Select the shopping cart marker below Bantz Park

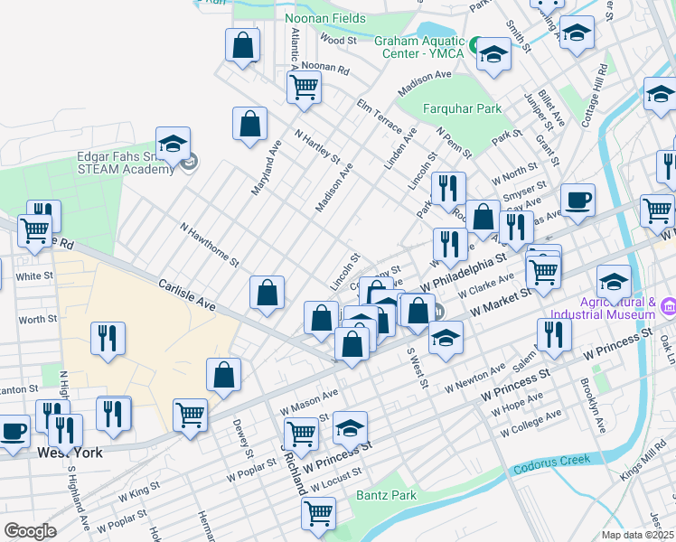(318, 514)
